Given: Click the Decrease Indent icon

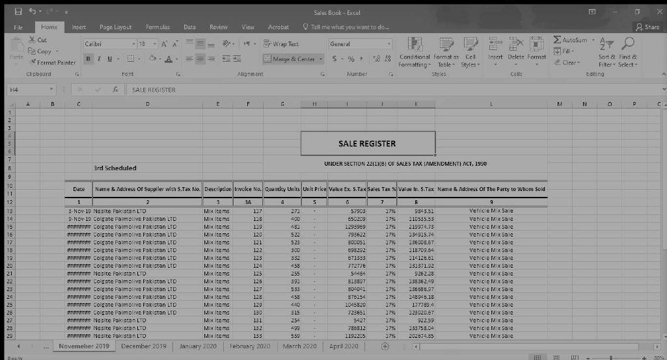Looking at the screenshot, I should click(226, 58).
